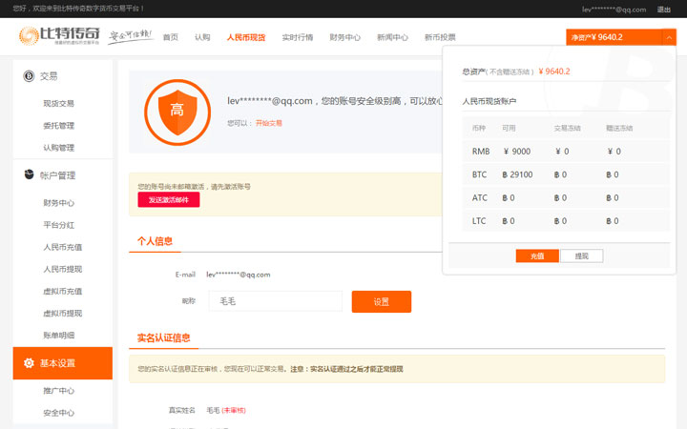Click the 发送激活邮件 button
Viewport: 687px width, 429px height.
[x=169, y=199]
